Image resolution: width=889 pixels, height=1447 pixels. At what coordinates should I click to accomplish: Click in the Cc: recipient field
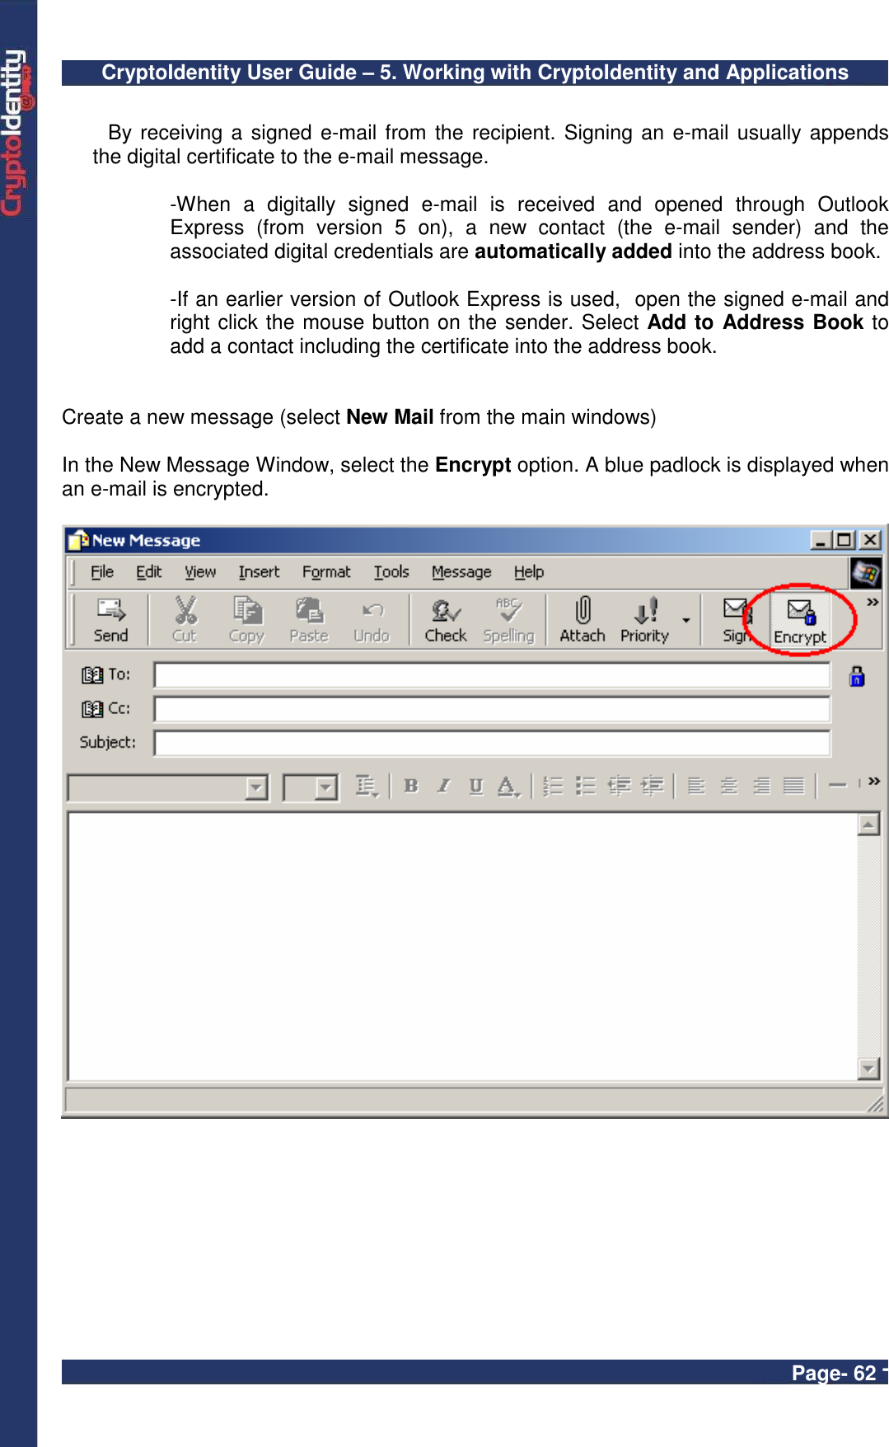492,709
